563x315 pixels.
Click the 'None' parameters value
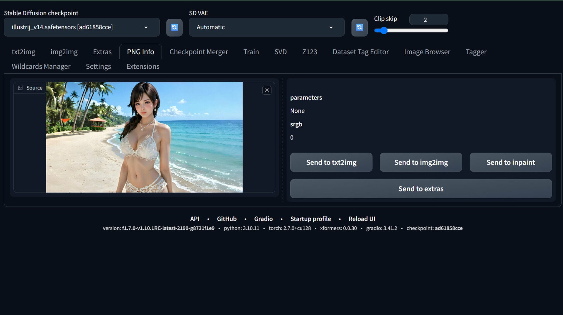coord(297,111)
